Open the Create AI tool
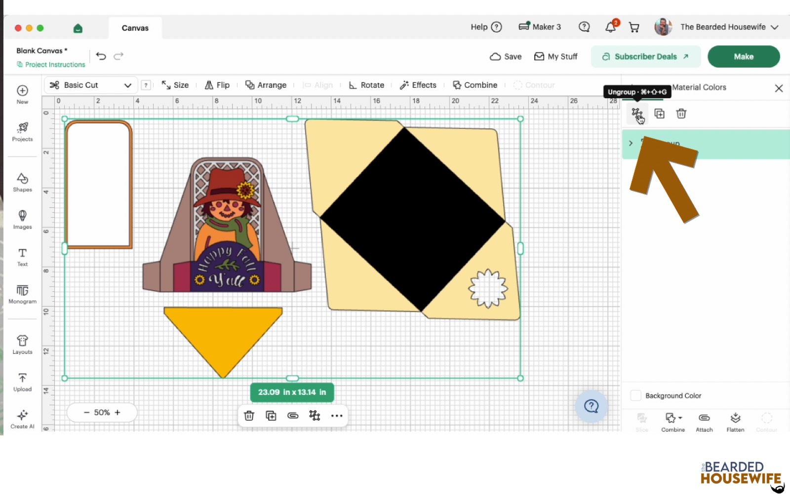Screen dimensions: 790x502 tap(22, 420)
